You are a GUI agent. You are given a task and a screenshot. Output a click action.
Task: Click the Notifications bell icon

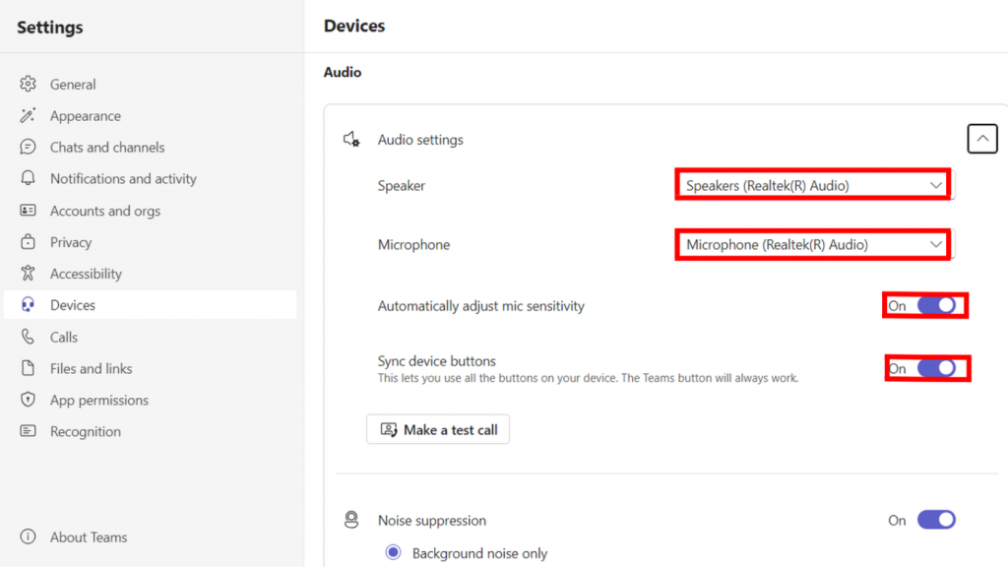28,178
